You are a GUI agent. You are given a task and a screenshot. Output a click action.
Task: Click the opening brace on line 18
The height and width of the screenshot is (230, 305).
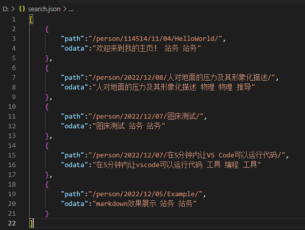[x=47, y=185]
